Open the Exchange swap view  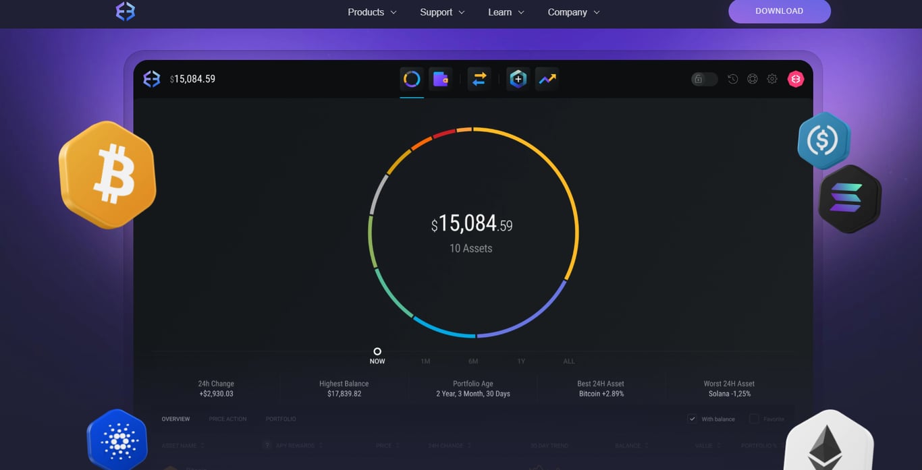coord(479,79)
